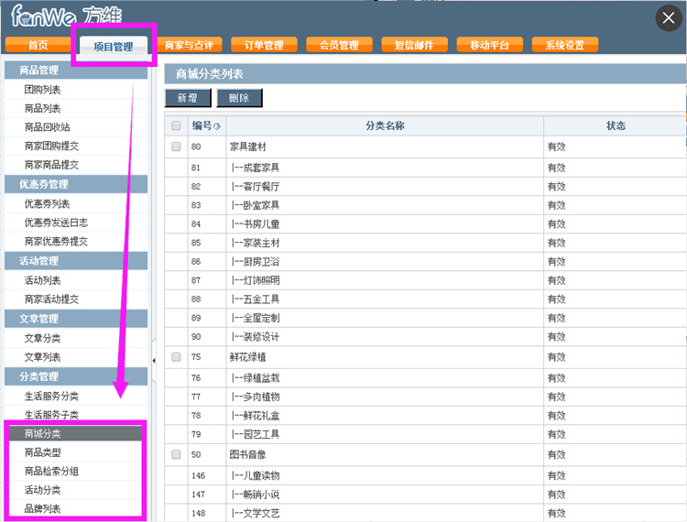Select the checkbox for 鲜花绿植 category
687x522 pixels.
176,357
